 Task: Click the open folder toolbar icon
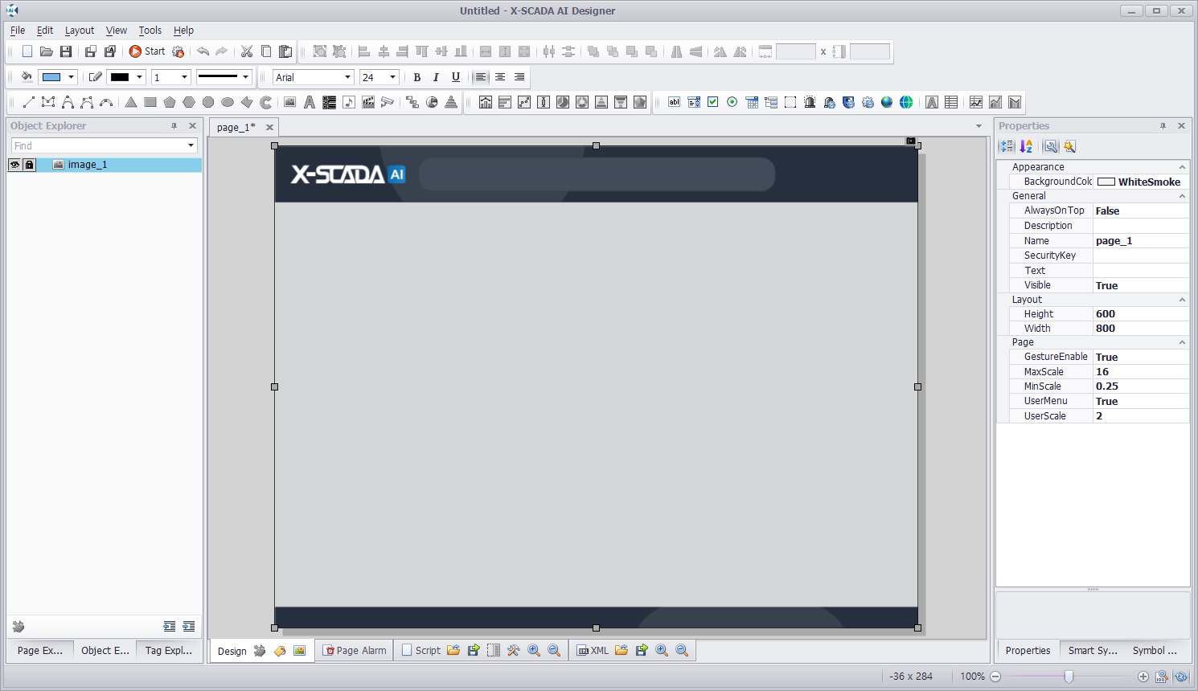(x=47, y=51)
